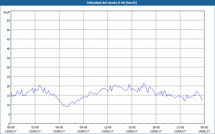Screen dimensions: 215x134
Task: Select the 30 value on the vertical axis
Action: 8,68
